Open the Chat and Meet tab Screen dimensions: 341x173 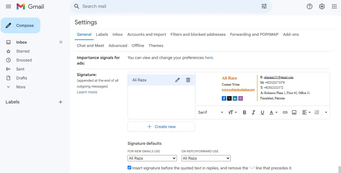[x=90, y=45]
